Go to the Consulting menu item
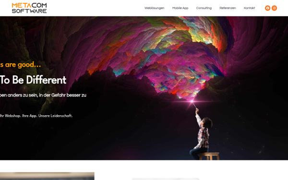This screenshot has width=288, height=180. (x=204, y=8)
